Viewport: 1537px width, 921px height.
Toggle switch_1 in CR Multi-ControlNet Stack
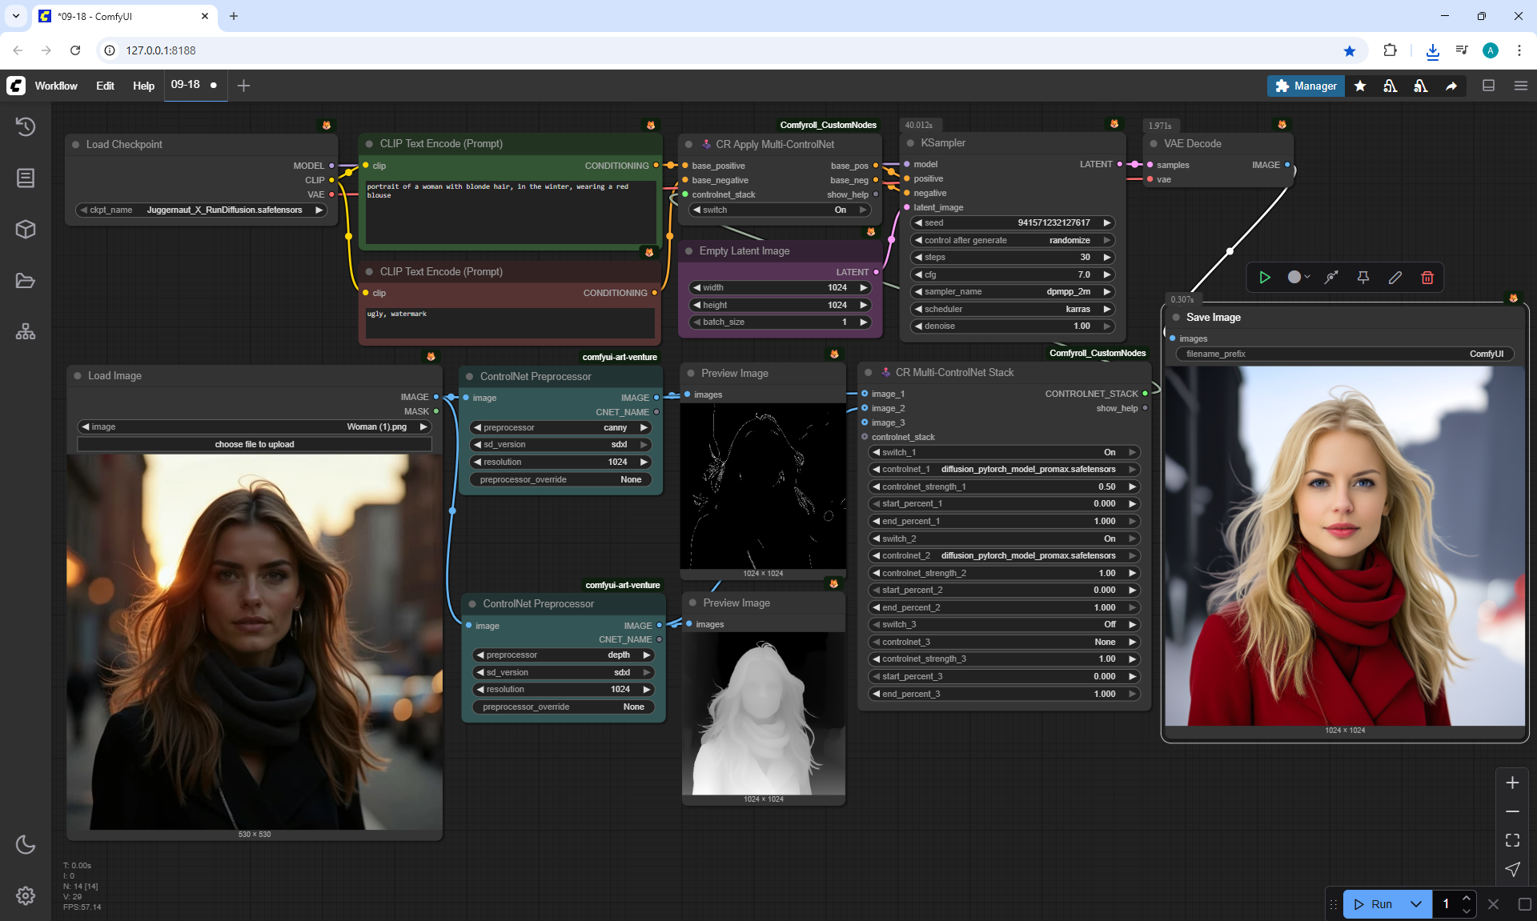click(x=1004, y=452)
